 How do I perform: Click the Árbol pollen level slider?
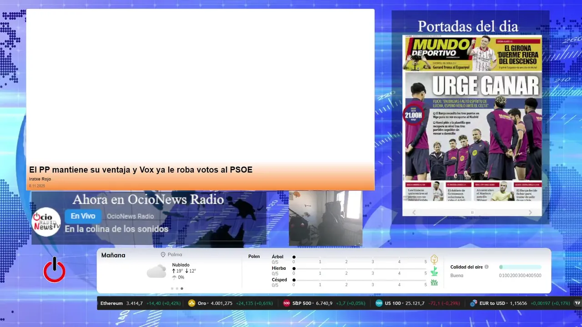(360, 257)
